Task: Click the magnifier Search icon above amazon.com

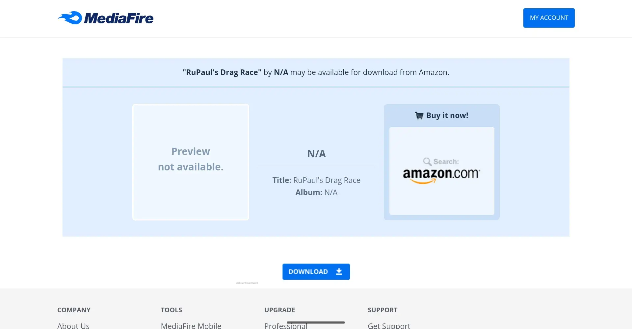Action: (x=427, y=162)
